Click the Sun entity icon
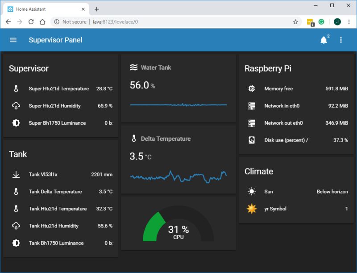 (252, 192)
